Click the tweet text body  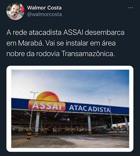(x=65, y=43)
